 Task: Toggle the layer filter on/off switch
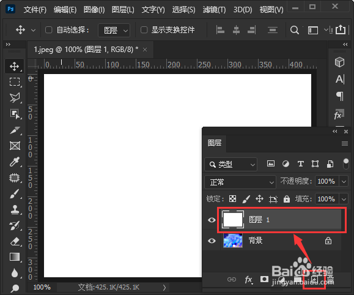[345, 163]
